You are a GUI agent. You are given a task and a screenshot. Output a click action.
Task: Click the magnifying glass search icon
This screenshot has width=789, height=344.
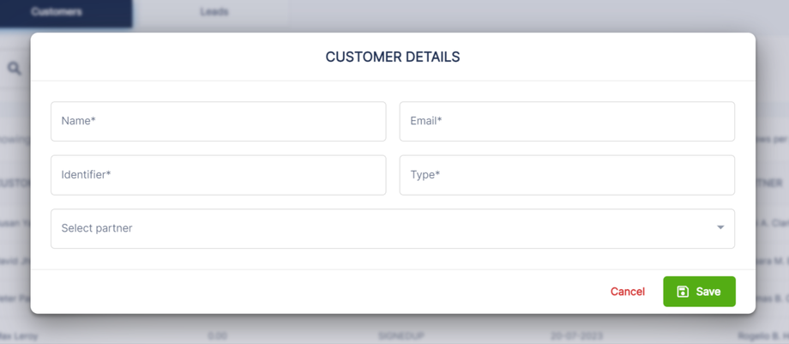pyautogui.click(x=15, y=68)
